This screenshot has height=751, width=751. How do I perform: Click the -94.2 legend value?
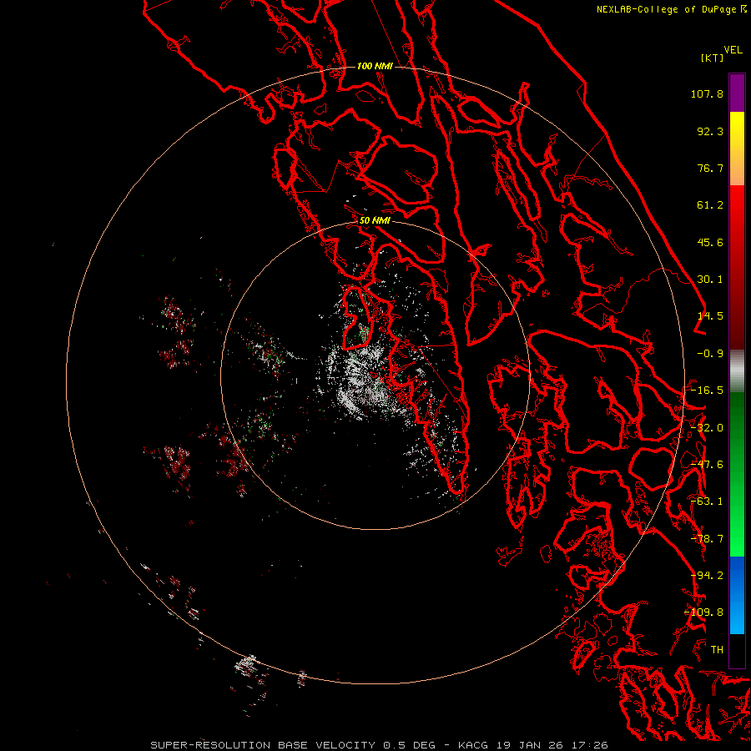(x=707, y=576)
